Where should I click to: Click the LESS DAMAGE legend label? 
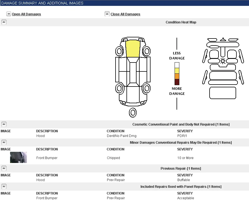point(177,56)
